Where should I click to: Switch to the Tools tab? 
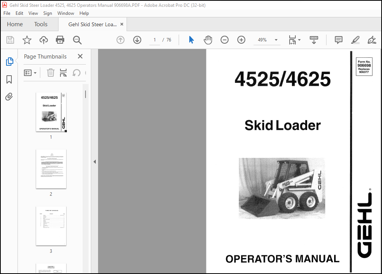[x=41, y=24]
